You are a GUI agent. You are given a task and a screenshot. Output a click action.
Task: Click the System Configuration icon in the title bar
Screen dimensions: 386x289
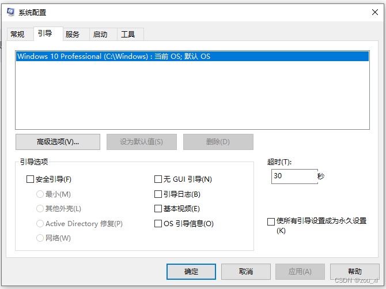(x=10, y=12)
